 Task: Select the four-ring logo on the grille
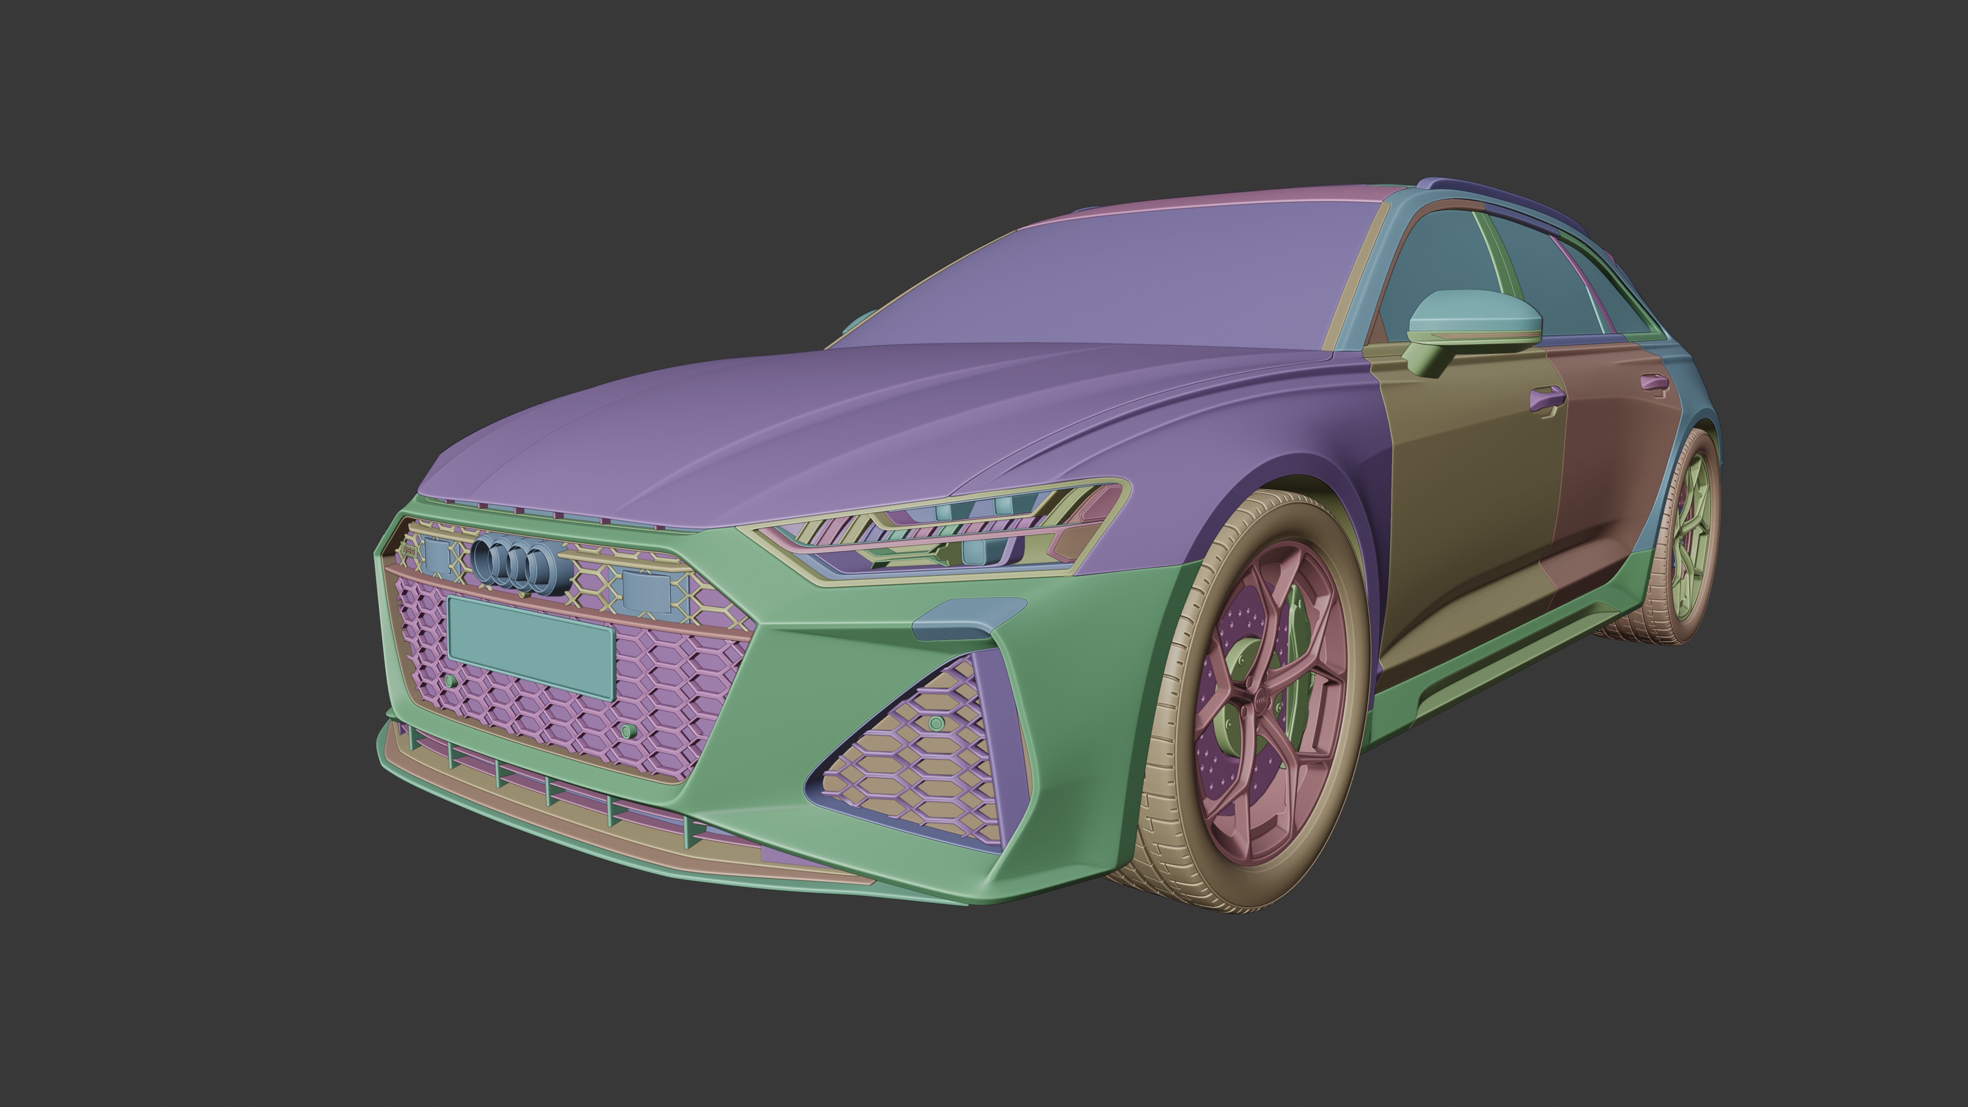point(522,565)
